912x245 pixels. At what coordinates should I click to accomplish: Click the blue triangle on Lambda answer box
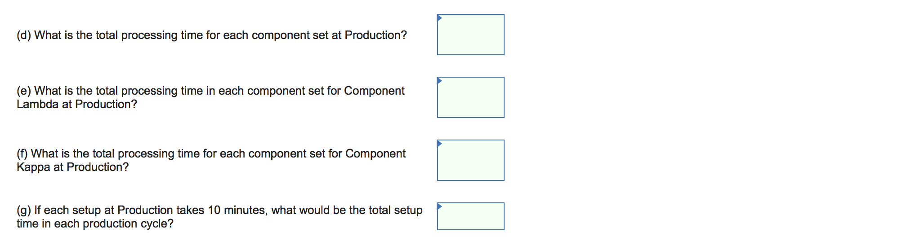point(439,80)
